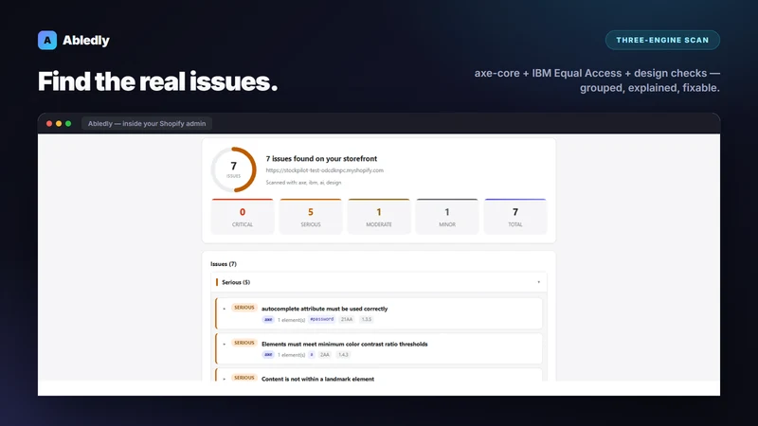Screen dimensions: 758x426
Task: Click axe tag on color contrast issue
Action: 268,354
